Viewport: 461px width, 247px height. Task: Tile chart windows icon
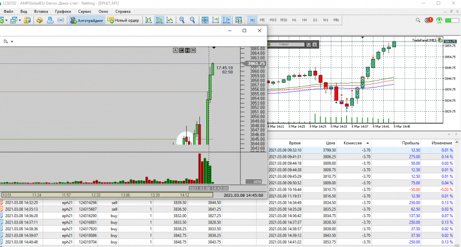tap(205, 20)
